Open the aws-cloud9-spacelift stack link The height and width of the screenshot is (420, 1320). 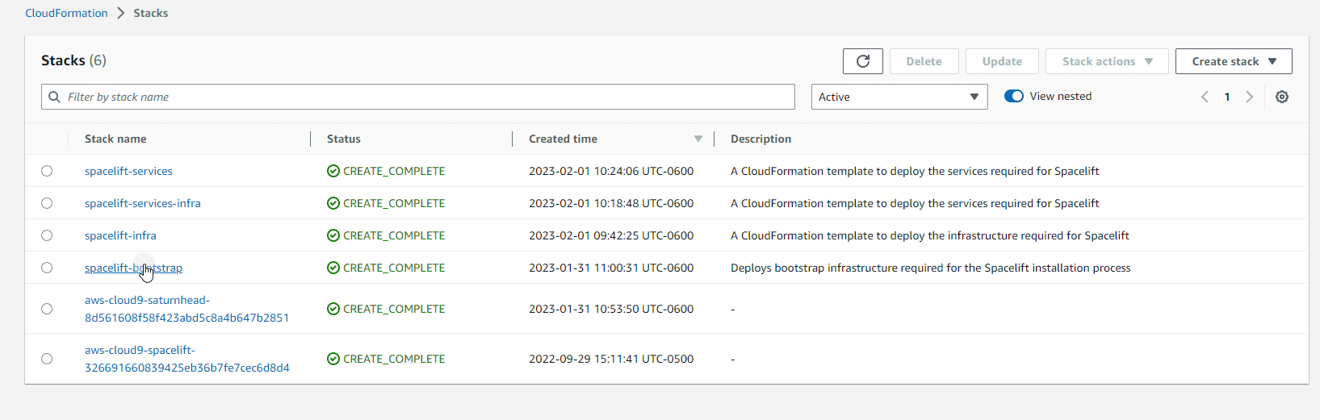(x=186, y=359)
